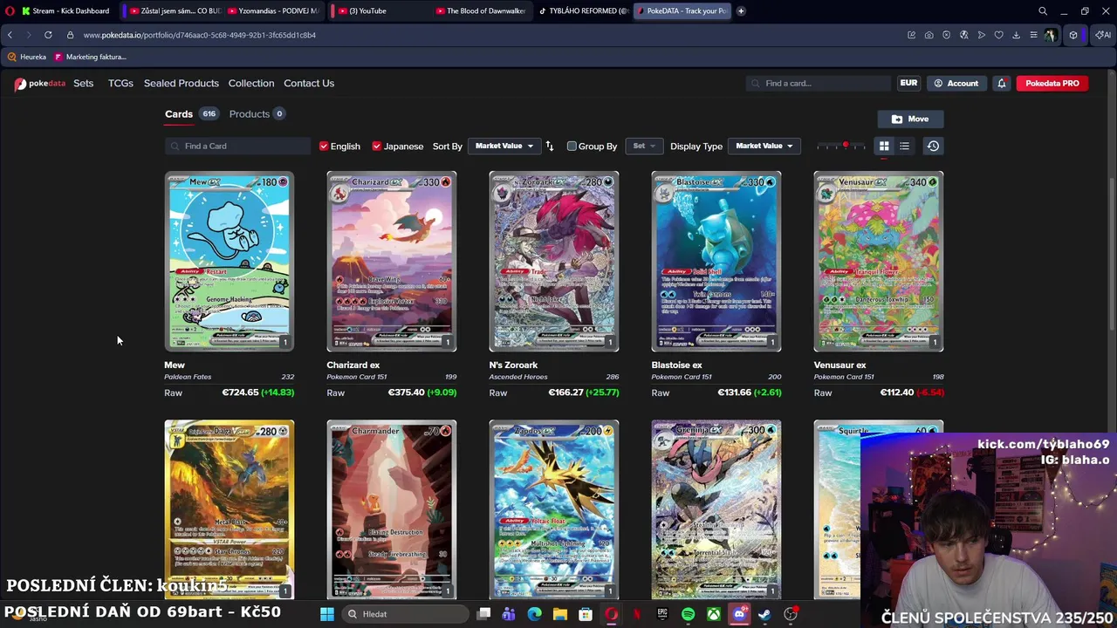Open TCGs menu item
This screenshot has width=1117, height=628.
[x=120, y=83]
